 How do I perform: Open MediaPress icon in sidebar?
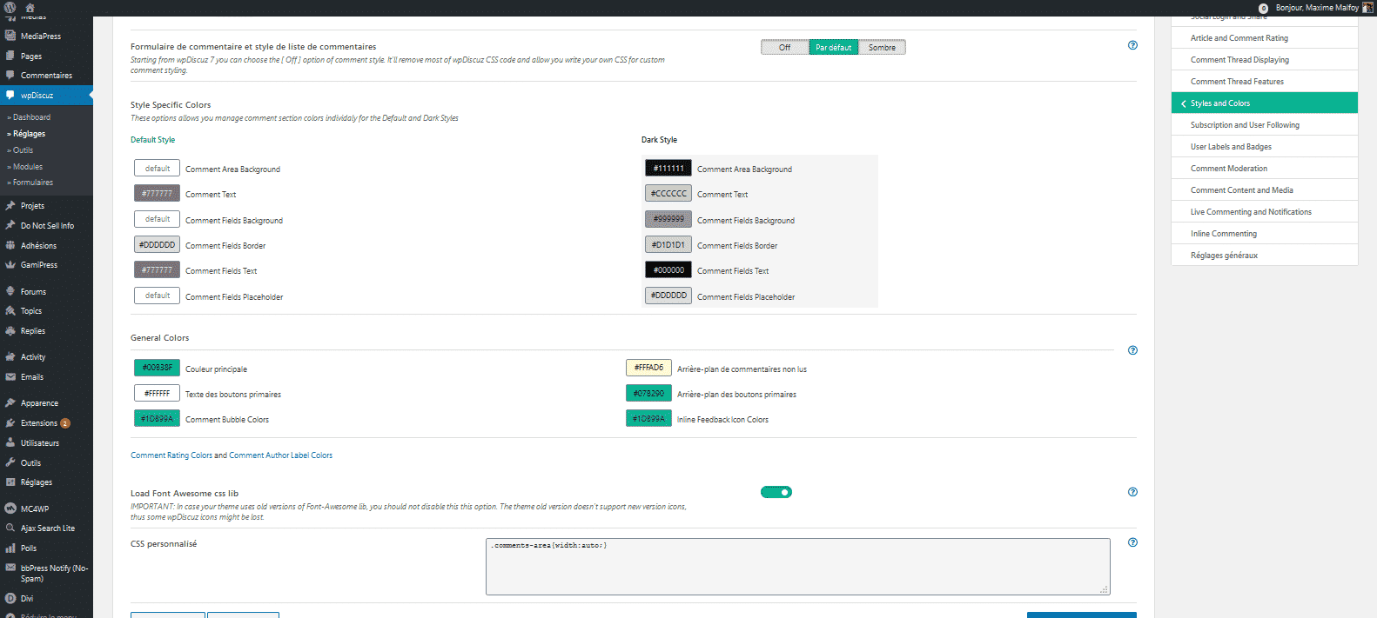point(10,36)
